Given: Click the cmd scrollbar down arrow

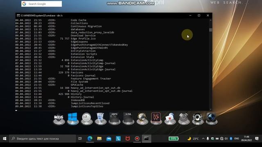Looking at the screenshot, I should 210,109.
